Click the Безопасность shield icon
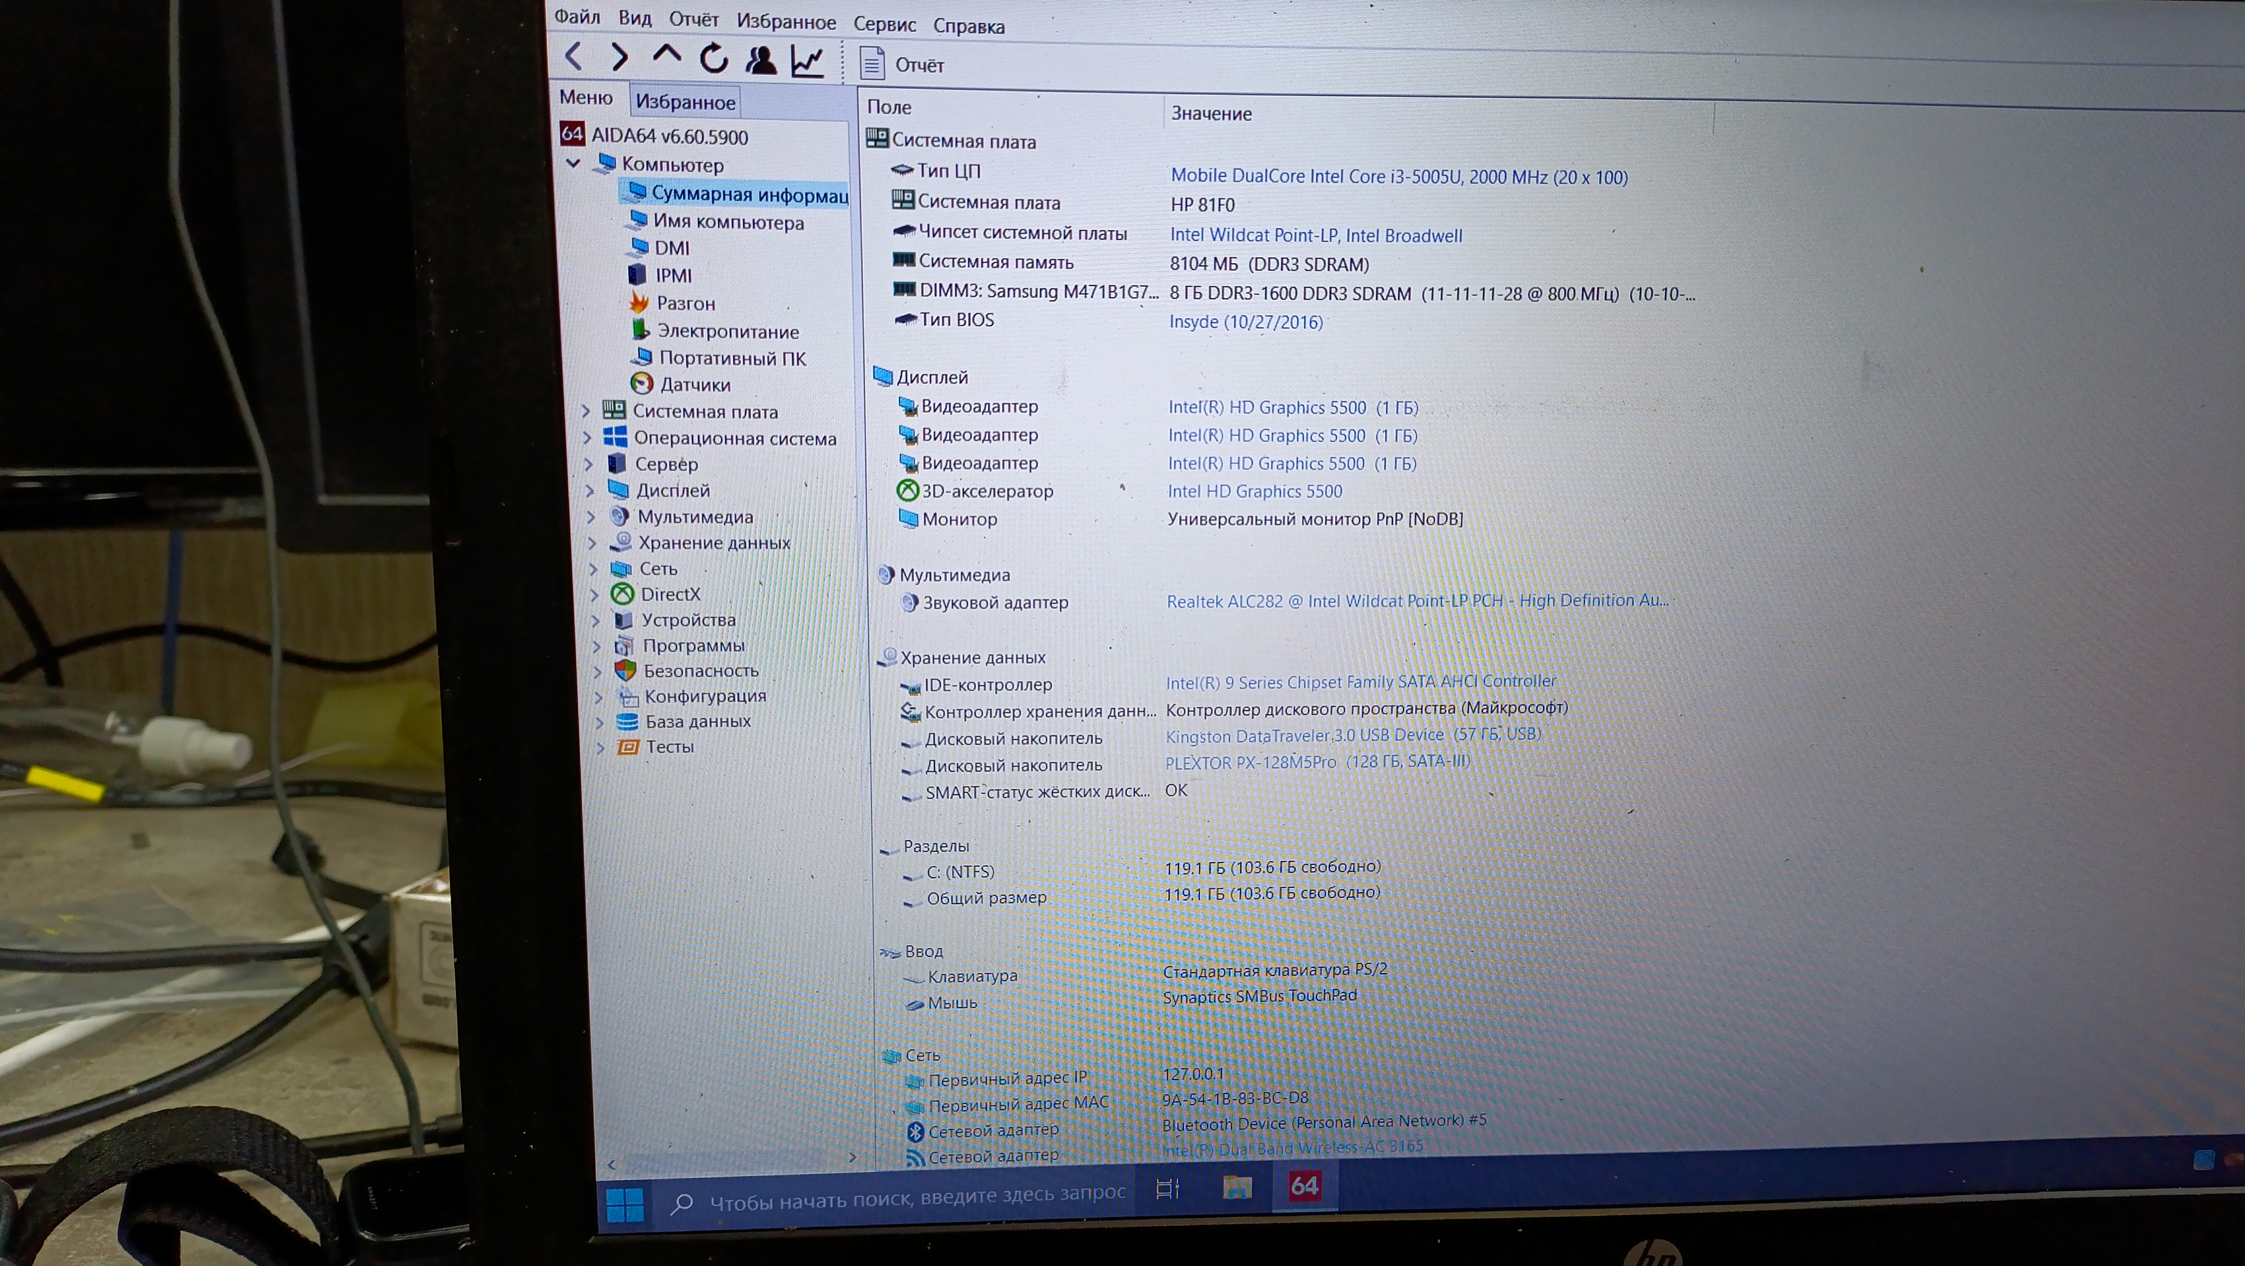Image resolution: width=2245 pixels, height=1266 pixels. pyautogui.click(x=625, y=671)
